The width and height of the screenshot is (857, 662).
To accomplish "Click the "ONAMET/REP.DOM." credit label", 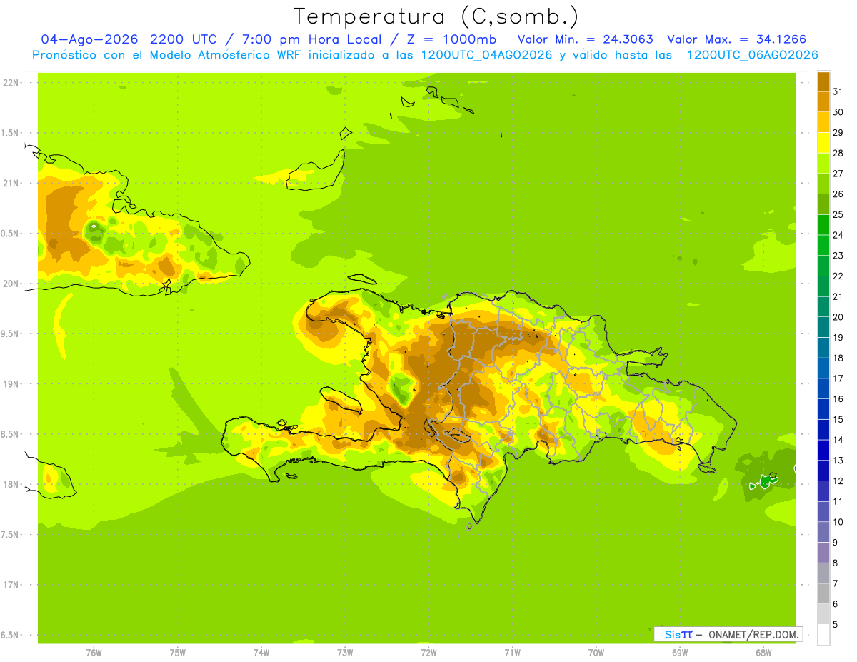I will [753, 634].
